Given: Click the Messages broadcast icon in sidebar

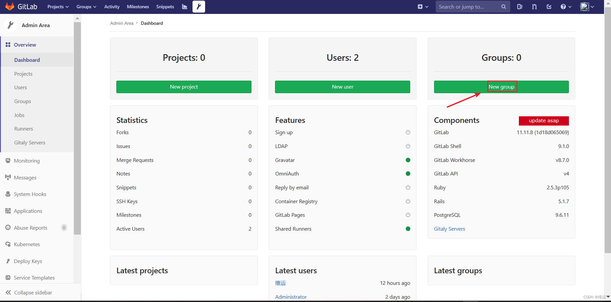Looking at the screenshot, I should (x=8, y=177).
